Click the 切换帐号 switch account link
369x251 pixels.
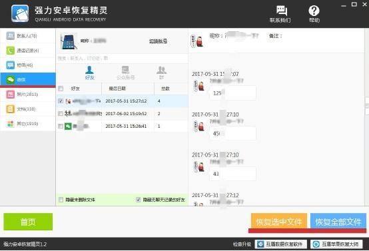tap(158, 41)
